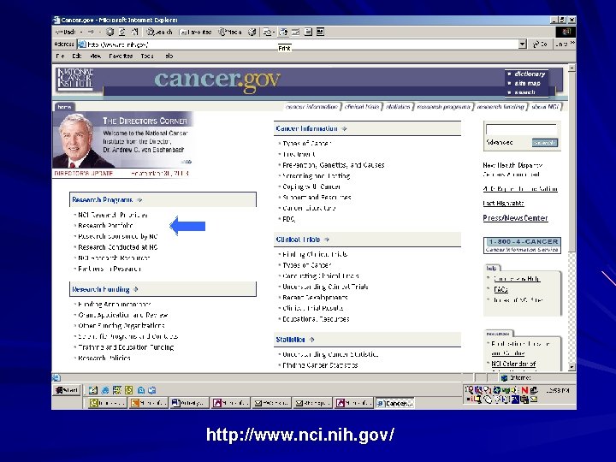Click the arrow icon beside Research Funding heading
This screenshot has height=462, width=616.
(x=135, y=289)
